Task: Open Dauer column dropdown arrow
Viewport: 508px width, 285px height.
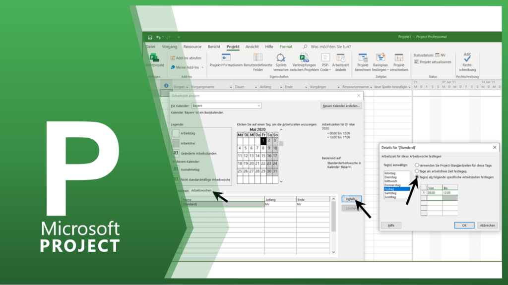Action: tap(256, 87)
